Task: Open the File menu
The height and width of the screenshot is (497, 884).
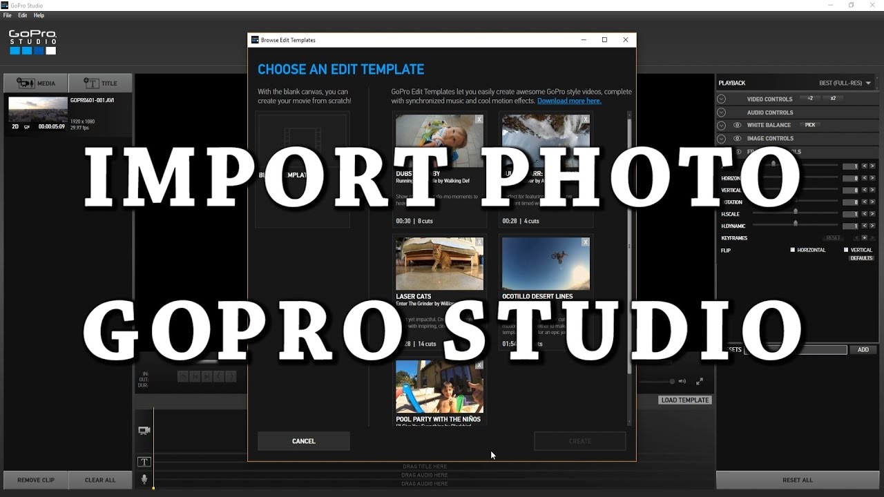Action: click(8, 15)
